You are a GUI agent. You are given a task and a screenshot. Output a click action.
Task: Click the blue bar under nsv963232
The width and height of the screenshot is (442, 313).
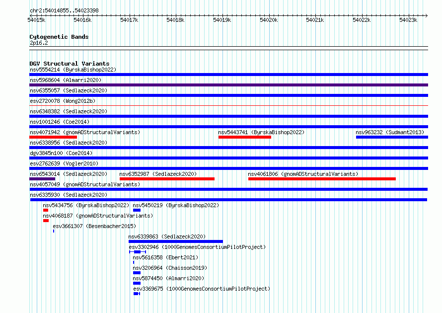click(392, 137)
